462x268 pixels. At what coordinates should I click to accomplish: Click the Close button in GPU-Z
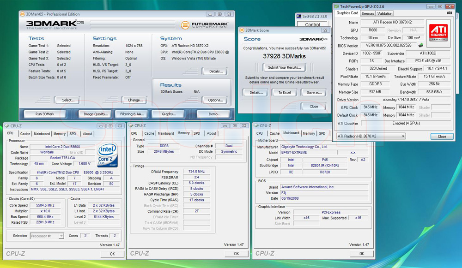442,137
